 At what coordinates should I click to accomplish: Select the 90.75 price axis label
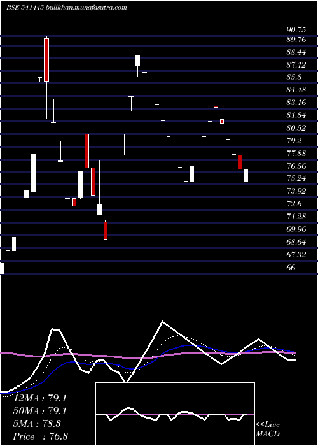296,29
